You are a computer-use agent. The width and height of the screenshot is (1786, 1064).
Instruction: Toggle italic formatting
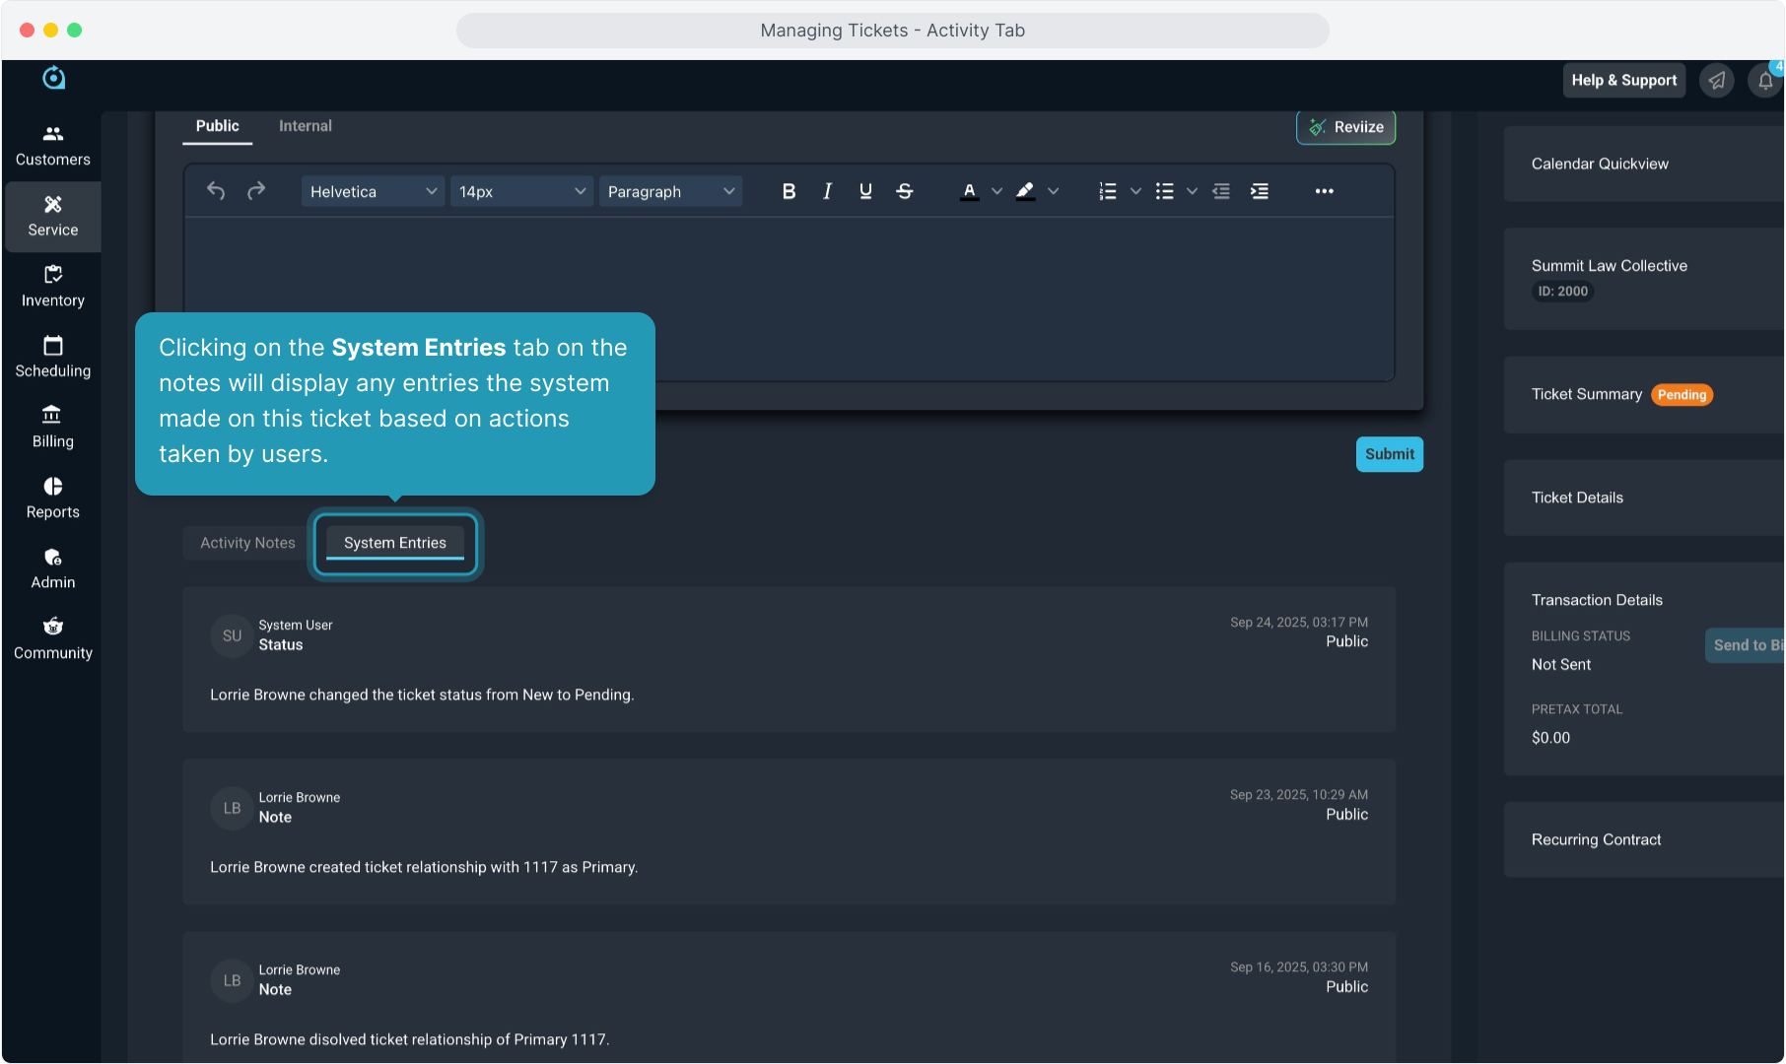click(x=827, y=191)
